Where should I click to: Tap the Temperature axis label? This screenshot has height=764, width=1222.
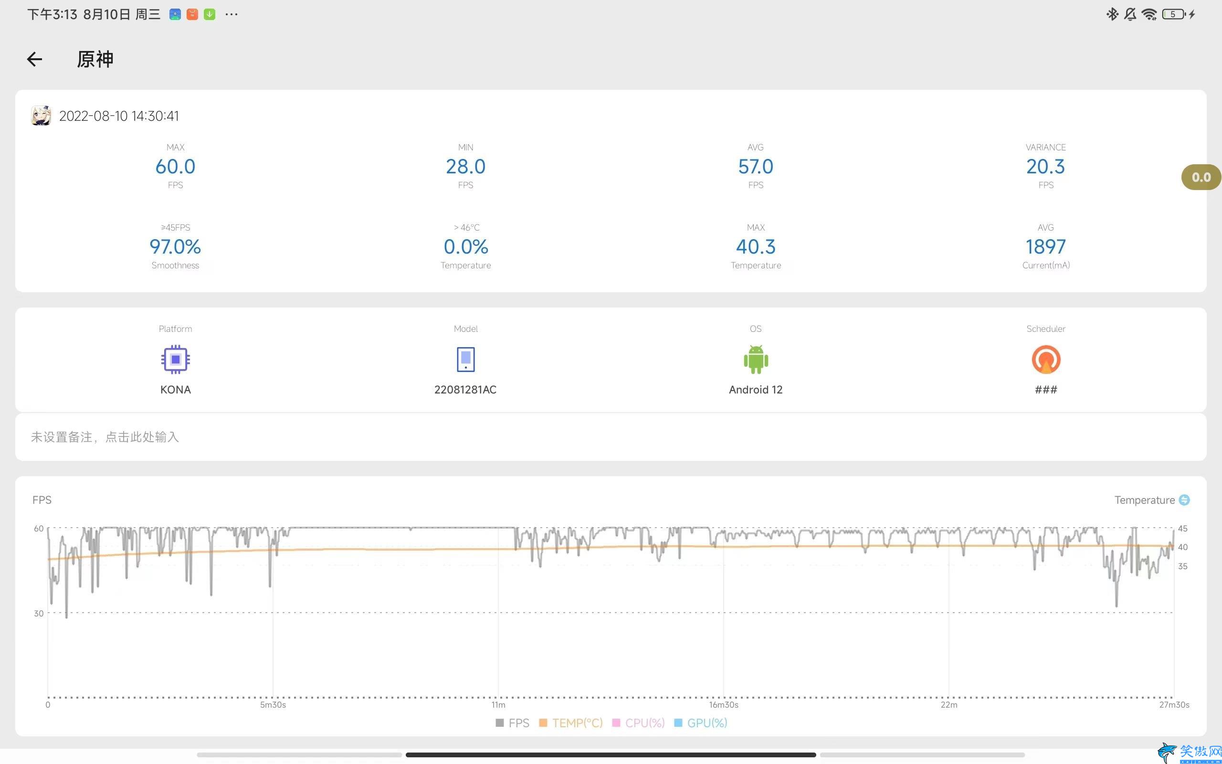click(1144, 500)
